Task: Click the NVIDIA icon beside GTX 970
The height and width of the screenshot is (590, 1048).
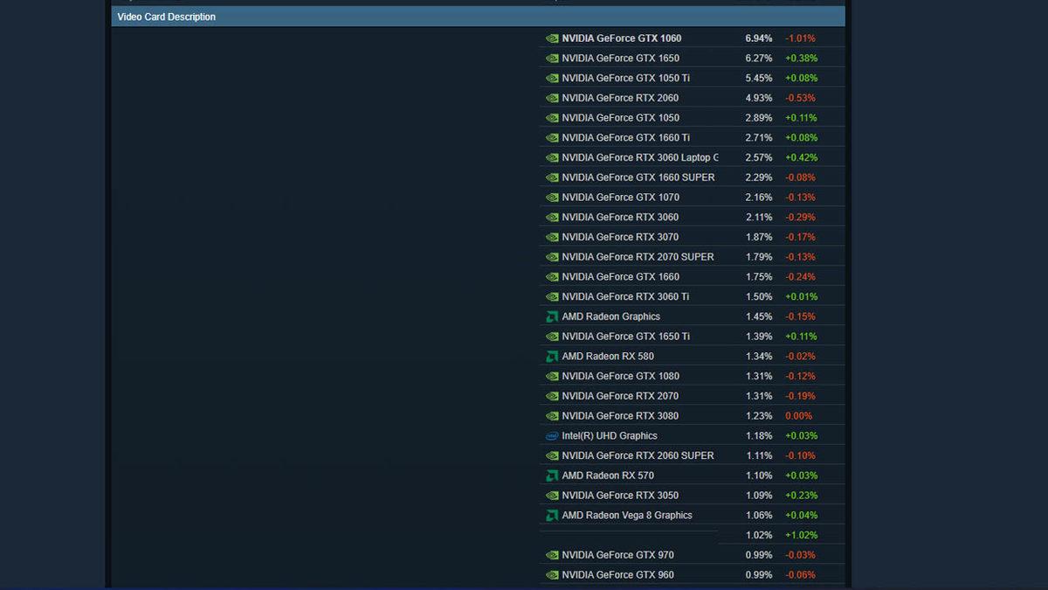Action: [551, 555]
